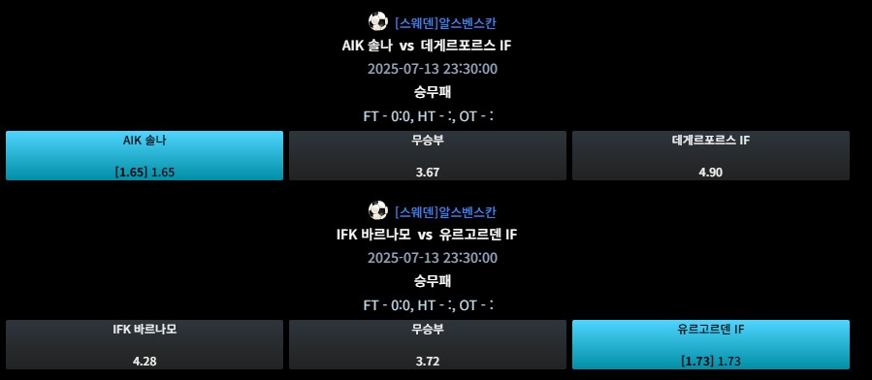The width and height of the screenshot is (872, 380).
Task: Click the soccer ball icon above IFK 바르나모 match
Action: 377,210
